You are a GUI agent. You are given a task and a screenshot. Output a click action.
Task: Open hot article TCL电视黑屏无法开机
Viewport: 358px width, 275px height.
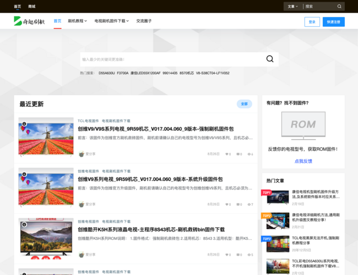316,240
